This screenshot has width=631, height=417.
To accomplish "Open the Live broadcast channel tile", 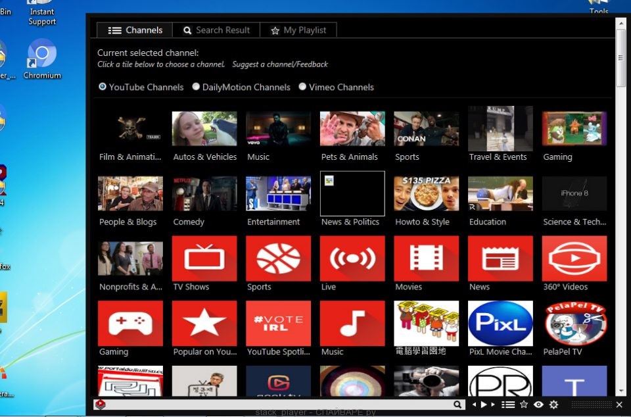I will (352, 258).
